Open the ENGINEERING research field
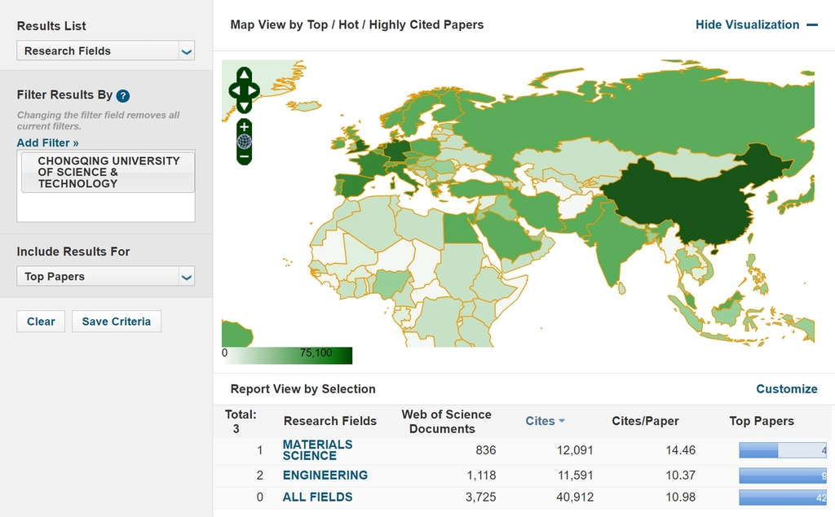 tap(325, 475)
